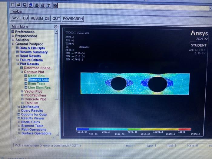Viewport: 212px width, 159px height.
Task: Expand the Preprocessor tree node
Action: 13,36
